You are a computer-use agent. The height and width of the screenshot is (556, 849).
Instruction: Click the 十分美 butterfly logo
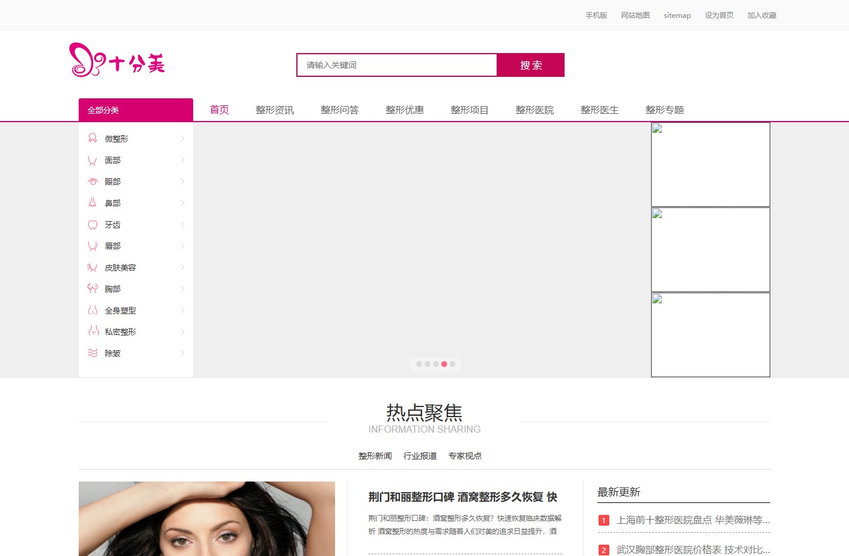[x=117, y=60]
